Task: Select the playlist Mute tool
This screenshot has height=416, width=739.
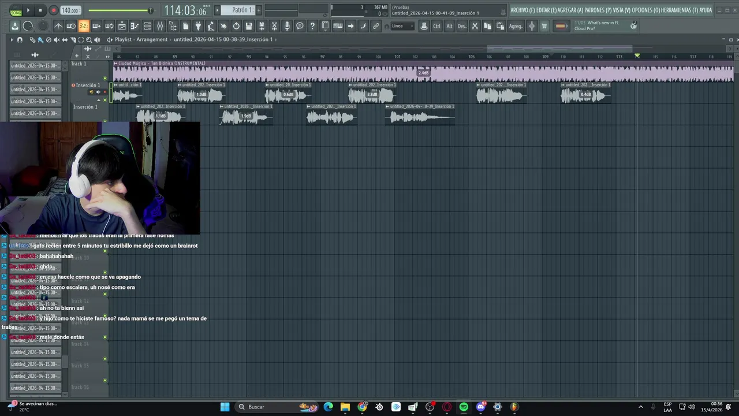Action: [x=57, y=39]
